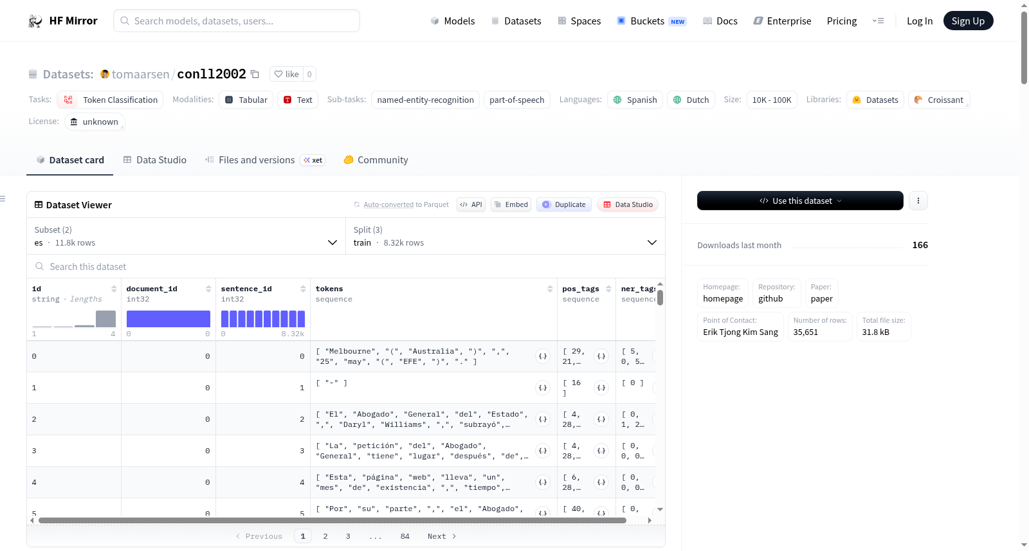
Task: Click the Sign Up button
Action: tap(969, 21)
